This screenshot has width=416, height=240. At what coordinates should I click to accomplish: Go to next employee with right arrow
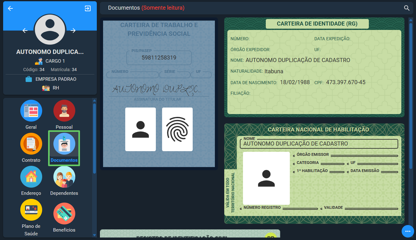(73, 30)
